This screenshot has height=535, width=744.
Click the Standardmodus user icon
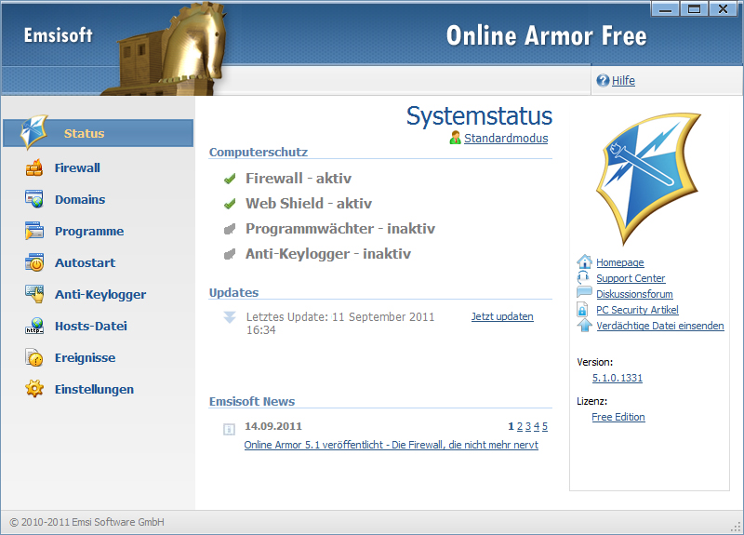point(455,138)
